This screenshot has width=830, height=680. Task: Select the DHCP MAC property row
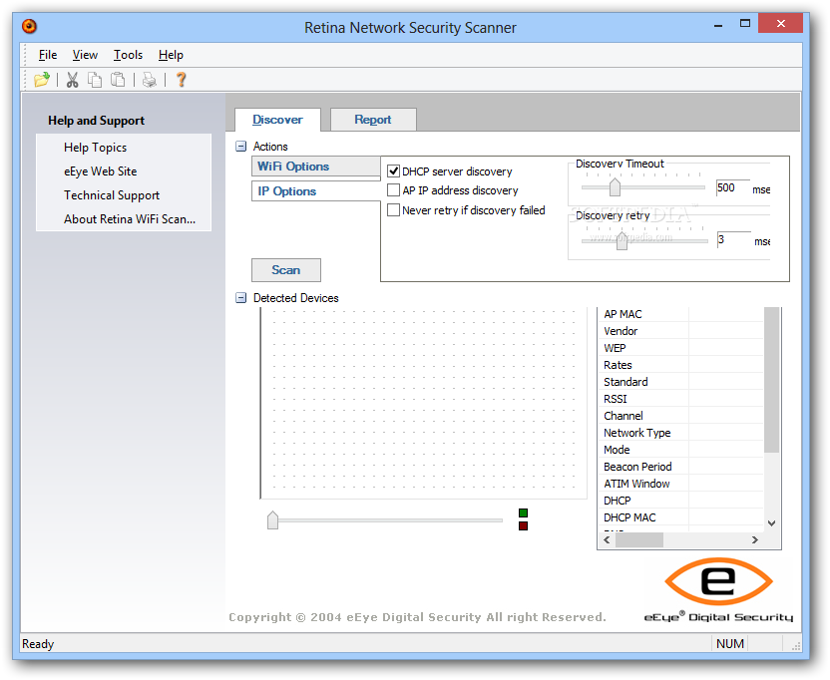680,517
